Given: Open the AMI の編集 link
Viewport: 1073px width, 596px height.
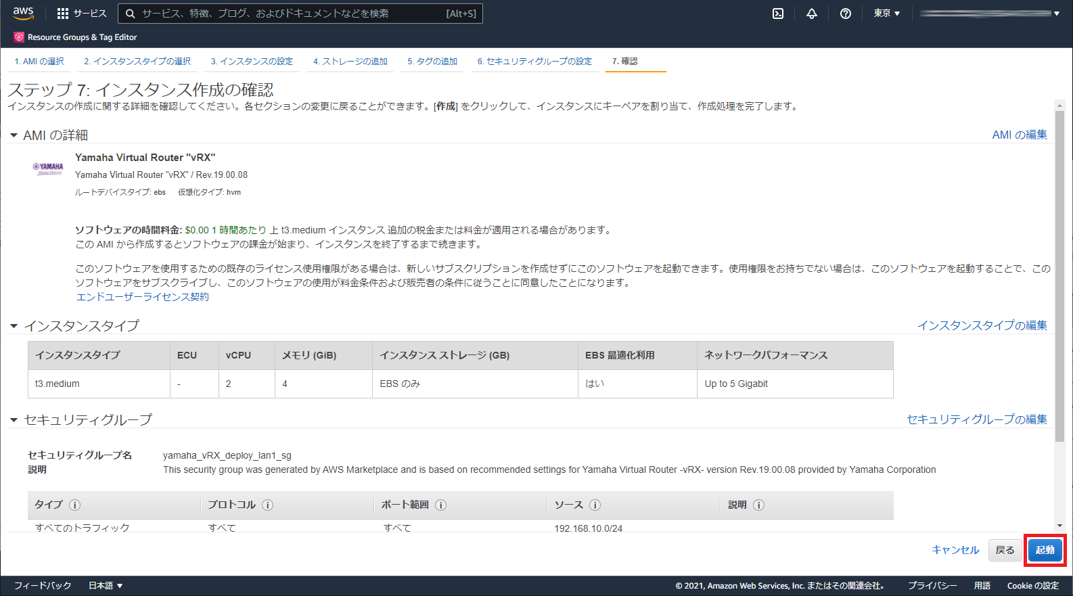Looking at the screenshot, I should (1019, 135).
